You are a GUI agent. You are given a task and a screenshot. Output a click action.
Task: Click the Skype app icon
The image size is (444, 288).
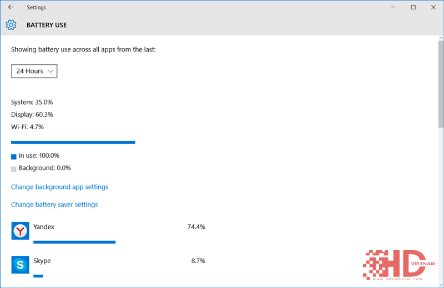click(x=20, y=265)
